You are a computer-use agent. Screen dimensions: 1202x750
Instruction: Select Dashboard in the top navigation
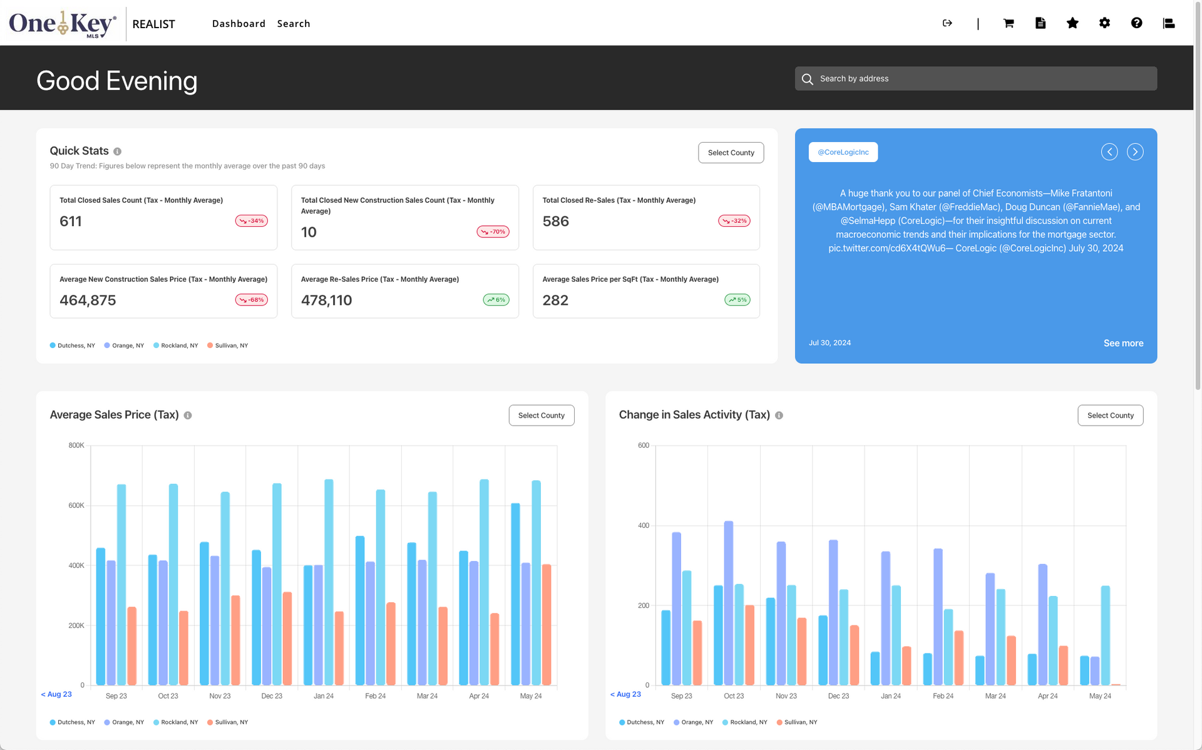click(x=239, y=23)
